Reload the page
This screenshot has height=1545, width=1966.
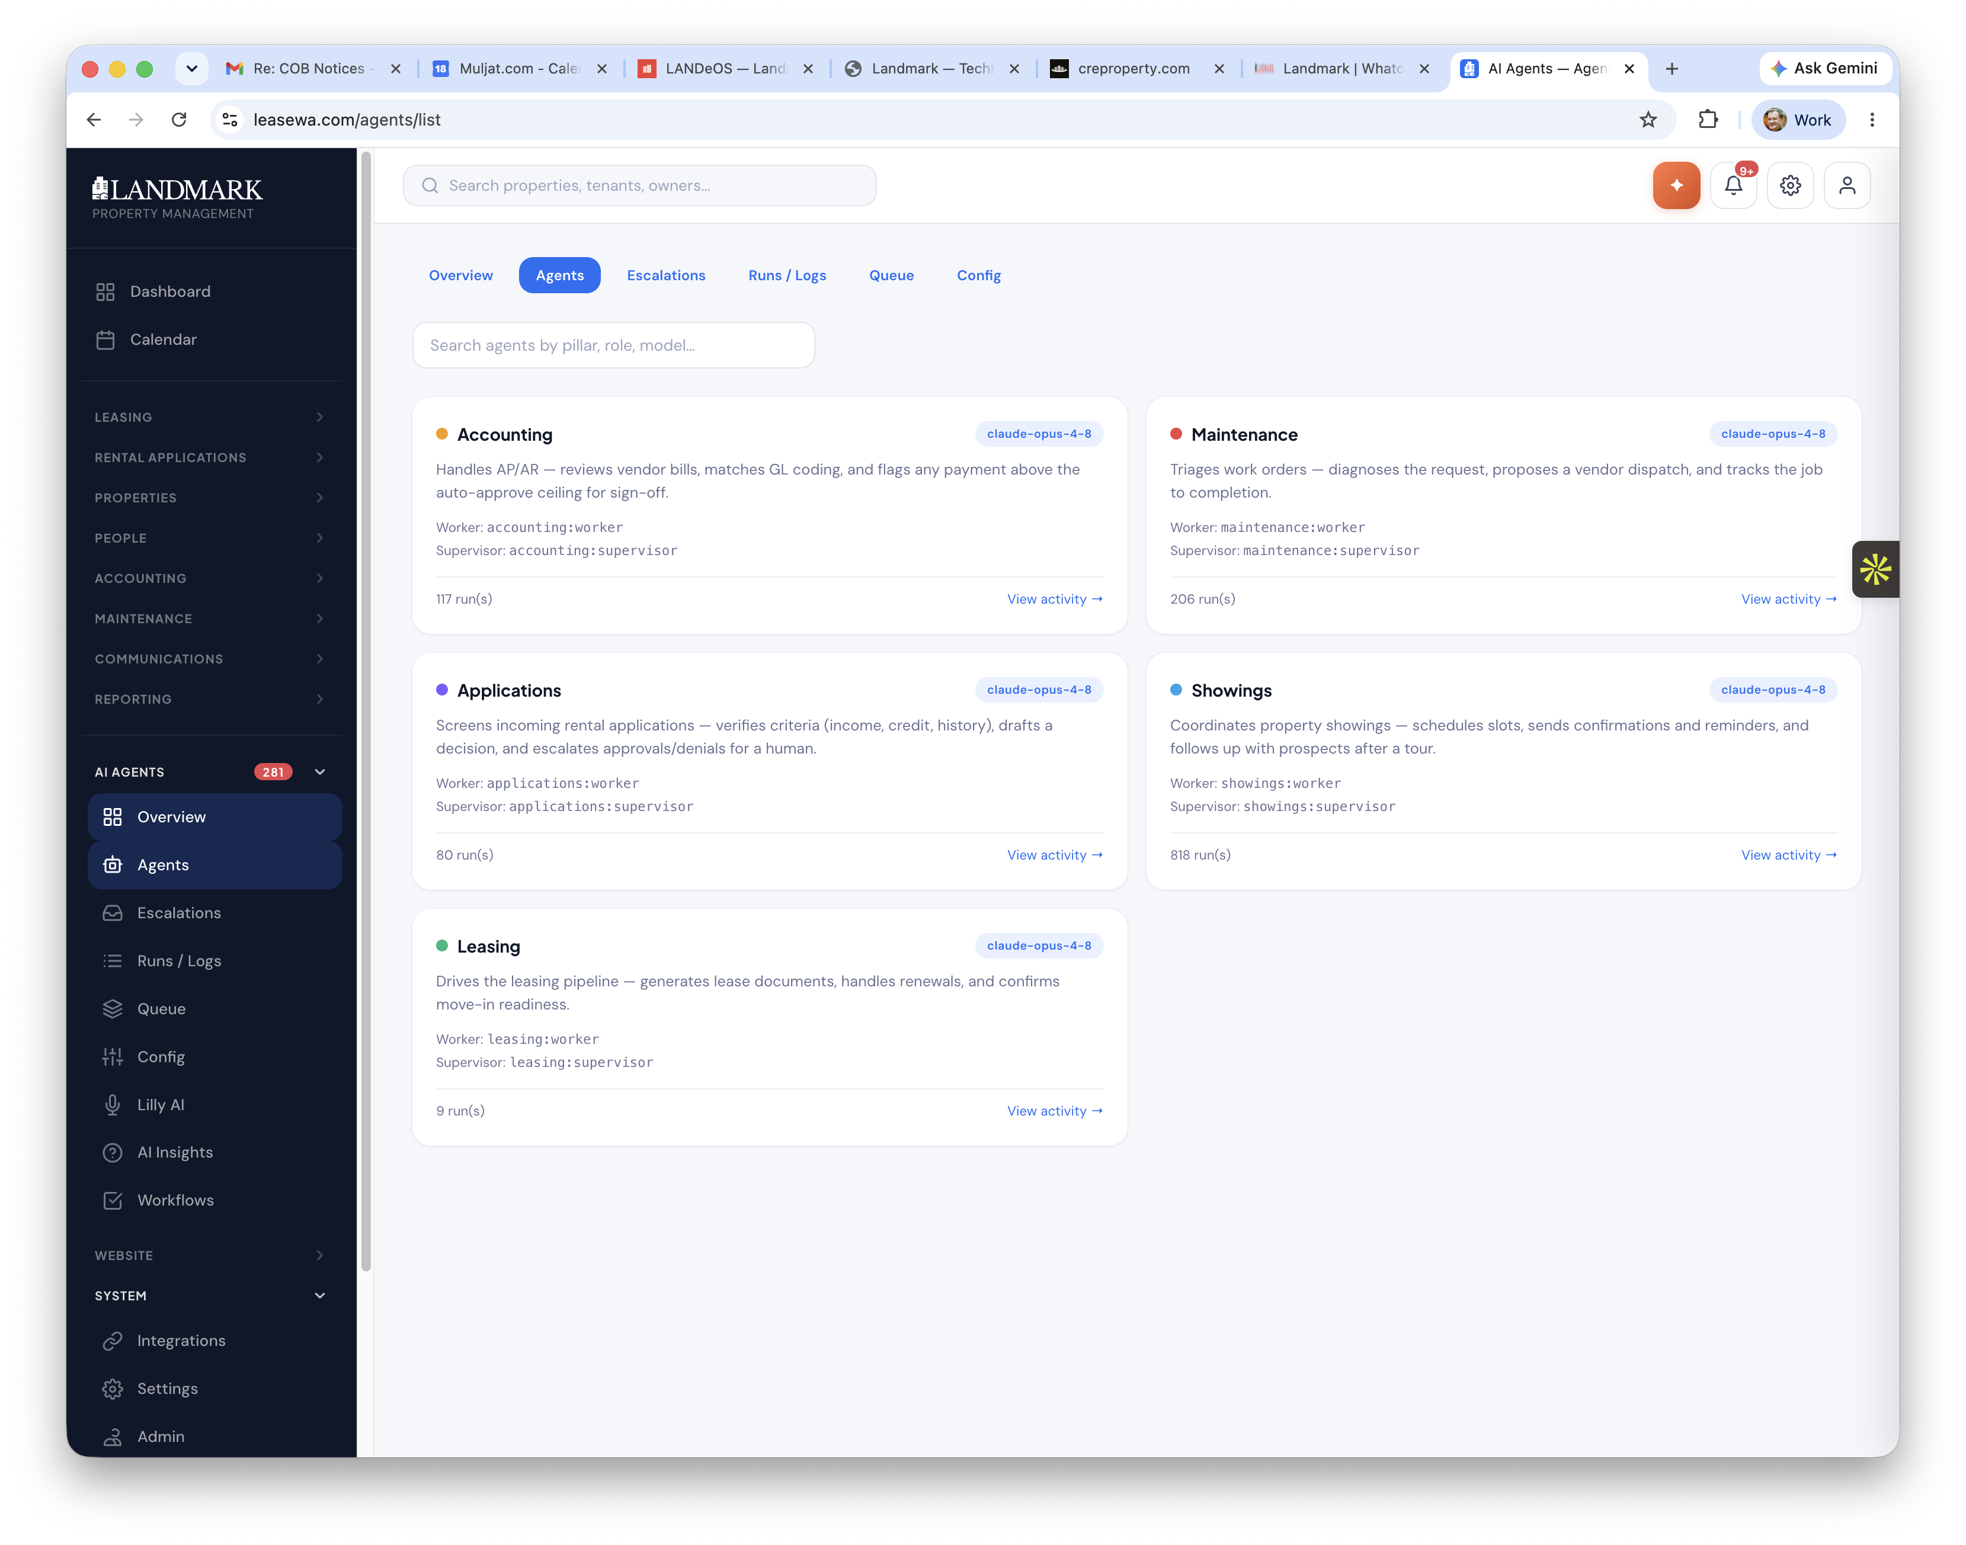(179, 120)
